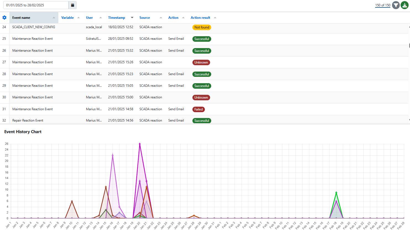Download the event list export
Image resolution: width=410 pixels, height=234 pixels.
point(404,5)
